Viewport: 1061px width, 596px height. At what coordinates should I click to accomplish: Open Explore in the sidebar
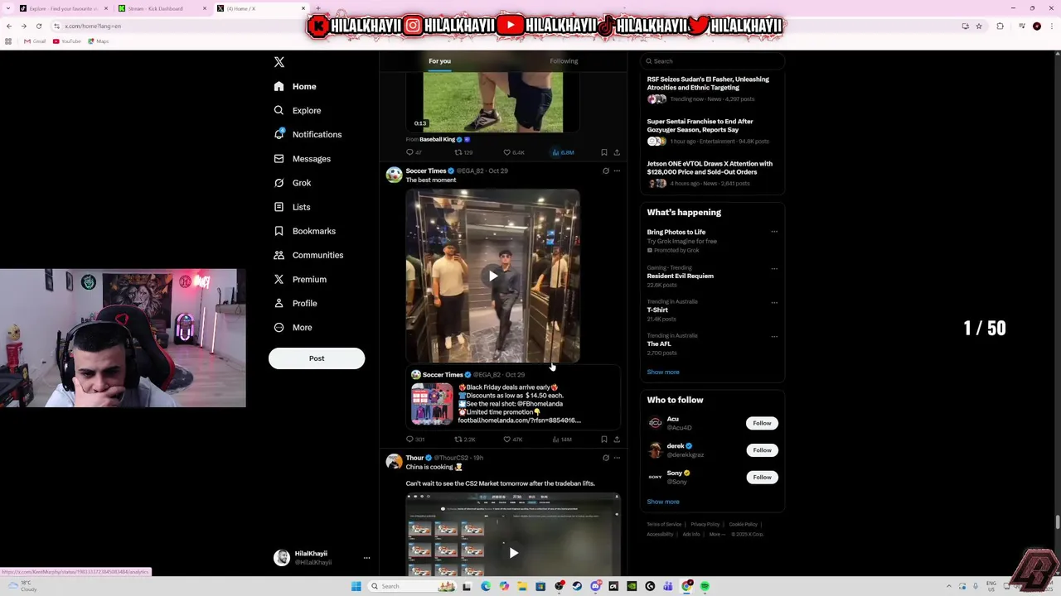click(x=297, y=110)
